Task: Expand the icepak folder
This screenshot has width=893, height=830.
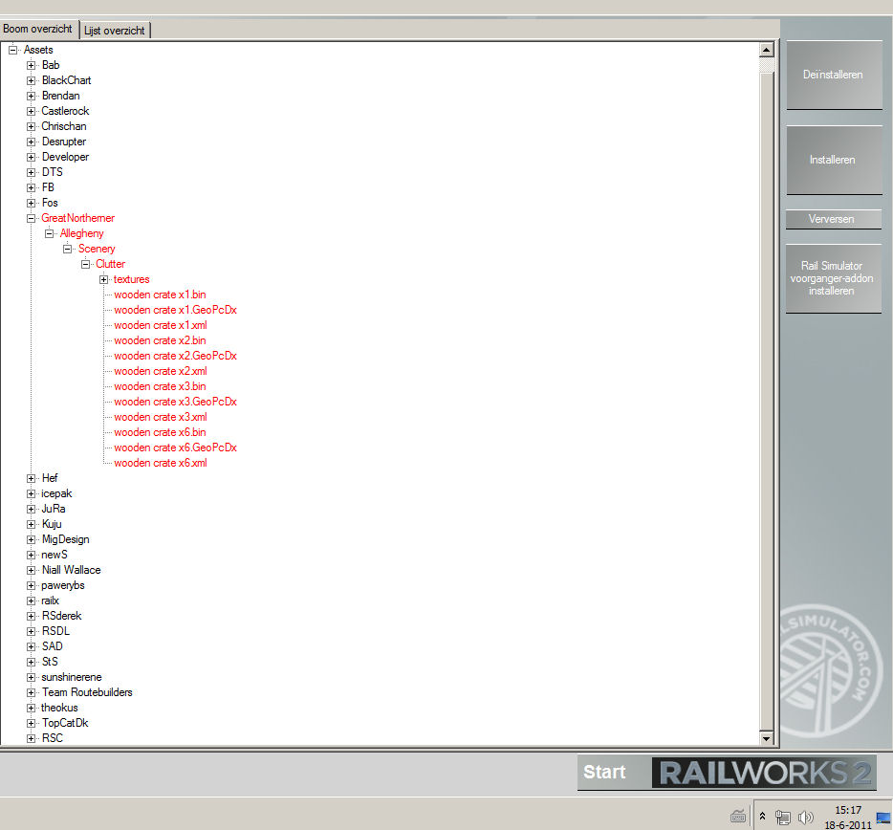Action: 31,494
